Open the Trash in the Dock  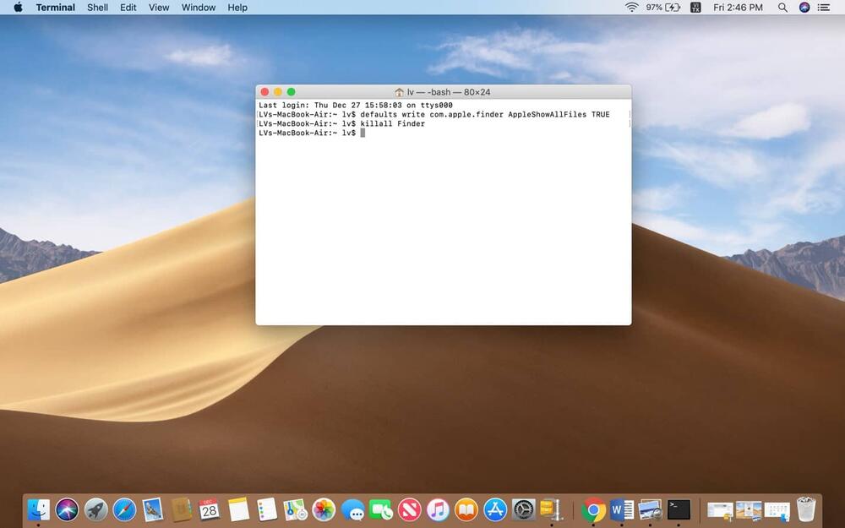pyautogui.click(x=806, y=509)
